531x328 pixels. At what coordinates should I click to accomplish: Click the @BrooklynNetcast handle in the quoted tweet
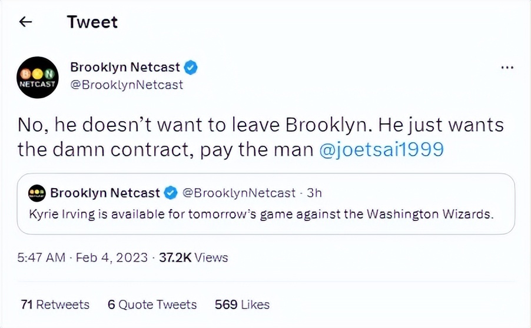pos(240,193)
